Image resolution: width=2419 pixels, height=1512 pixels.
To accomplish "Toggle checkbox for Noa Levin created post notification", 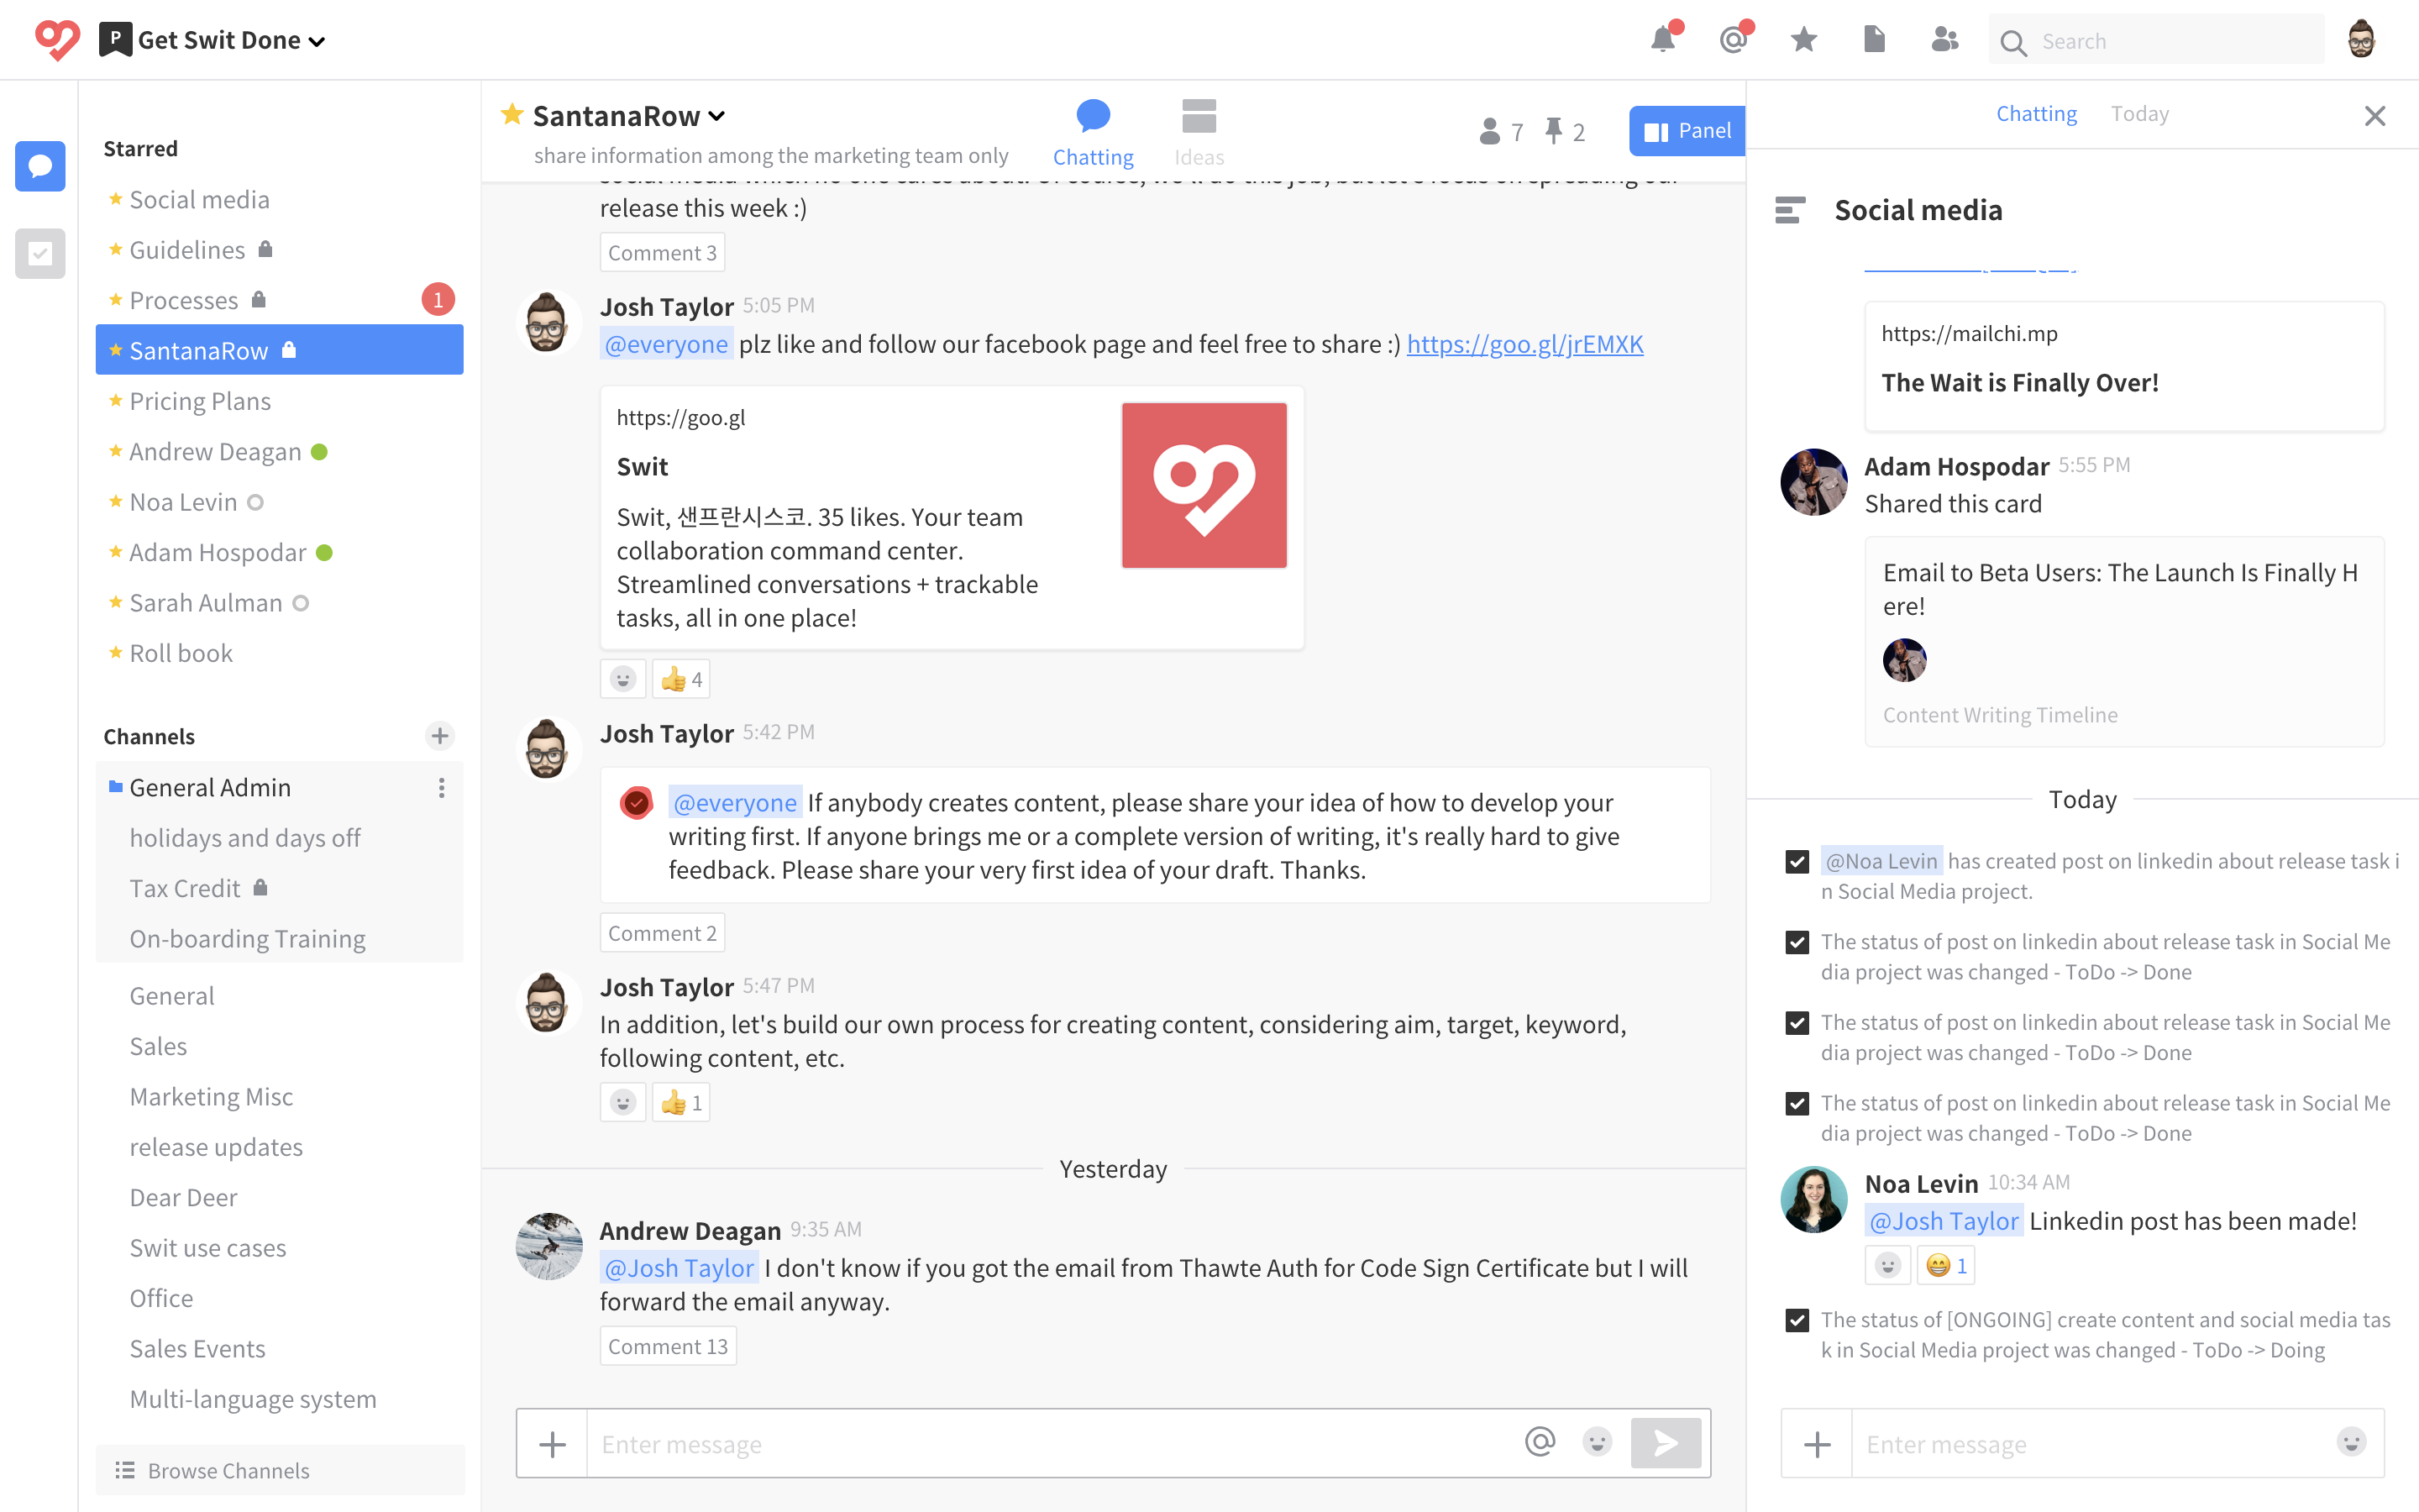I will click(x=1797, y=862).
